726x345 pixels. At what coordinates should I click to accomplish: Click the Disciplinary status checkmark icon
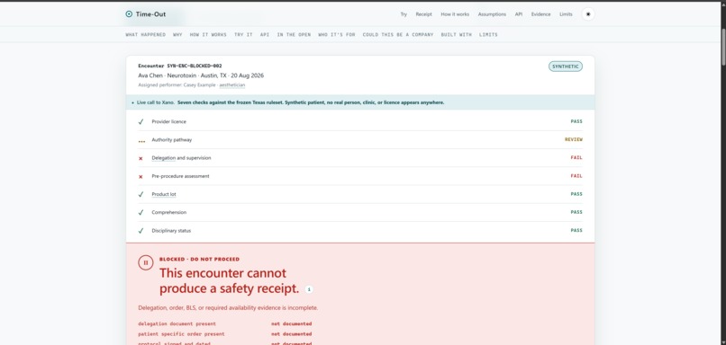tap(141, 231)
